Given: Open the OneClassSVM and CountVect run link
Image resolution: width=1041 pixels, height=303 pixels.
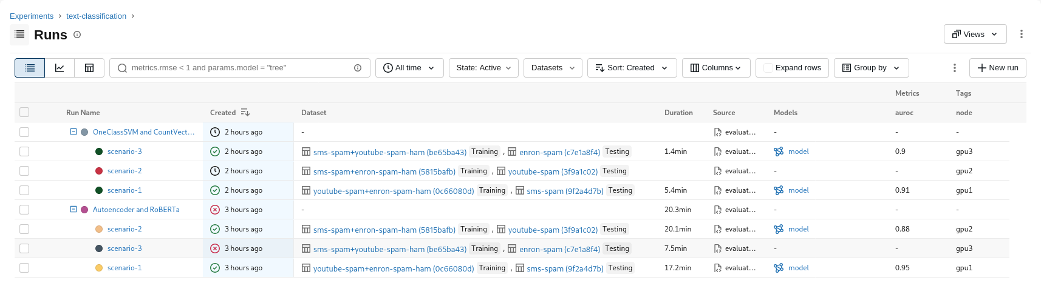Looking at the screenshot, I should [x=143, y=132].
